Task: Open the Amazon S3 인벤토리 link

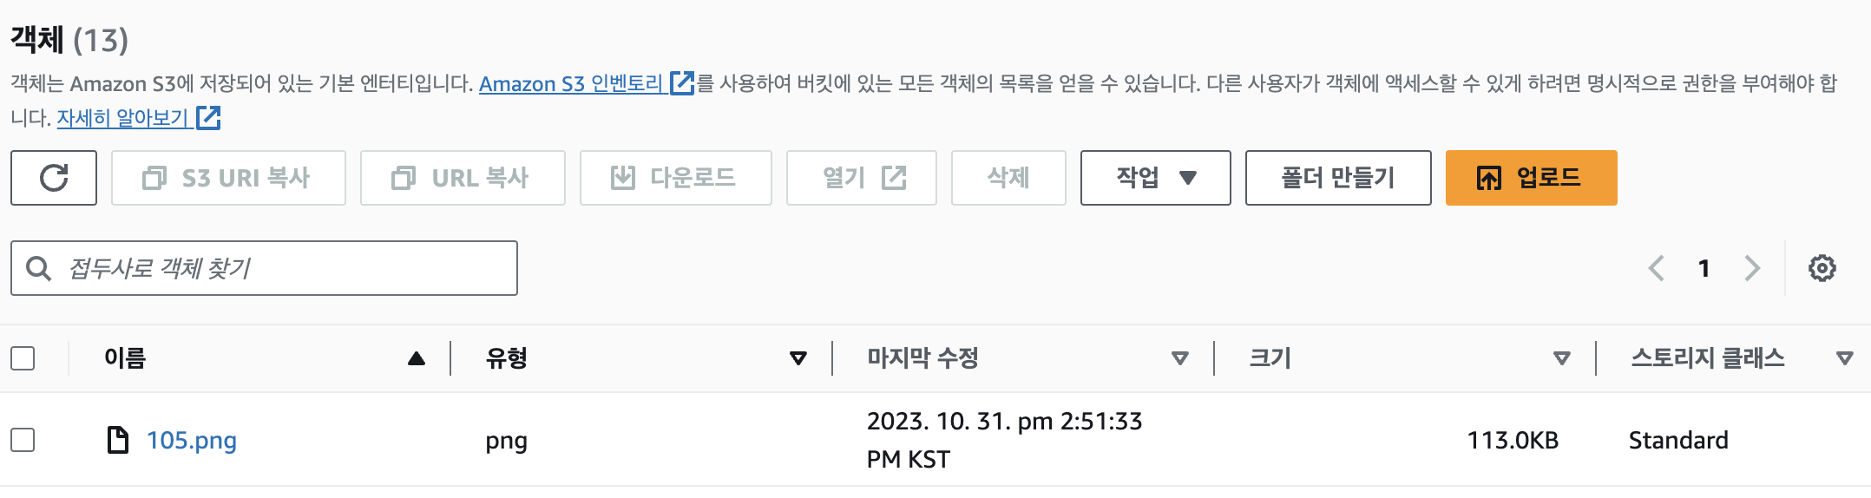Action: coord(586,83)
